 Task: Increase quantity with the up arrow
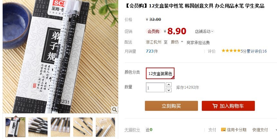click(169, 85)
